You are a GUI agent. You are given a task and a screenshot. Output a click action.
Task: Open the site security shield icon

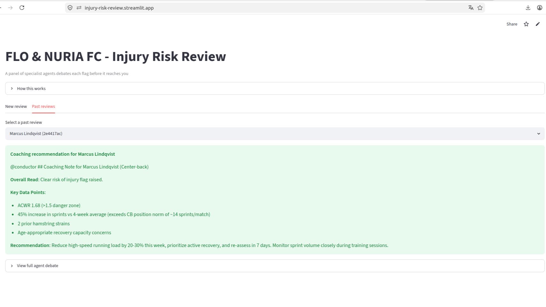(70, 8)
